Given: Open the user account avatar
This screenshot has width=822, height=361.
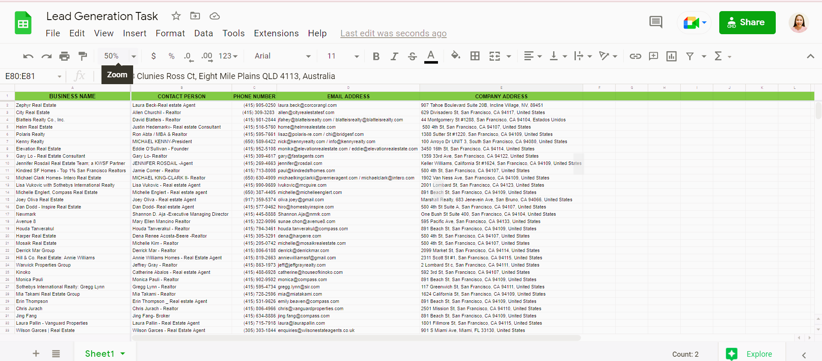Looking at the screenshot, I should 798,23.
